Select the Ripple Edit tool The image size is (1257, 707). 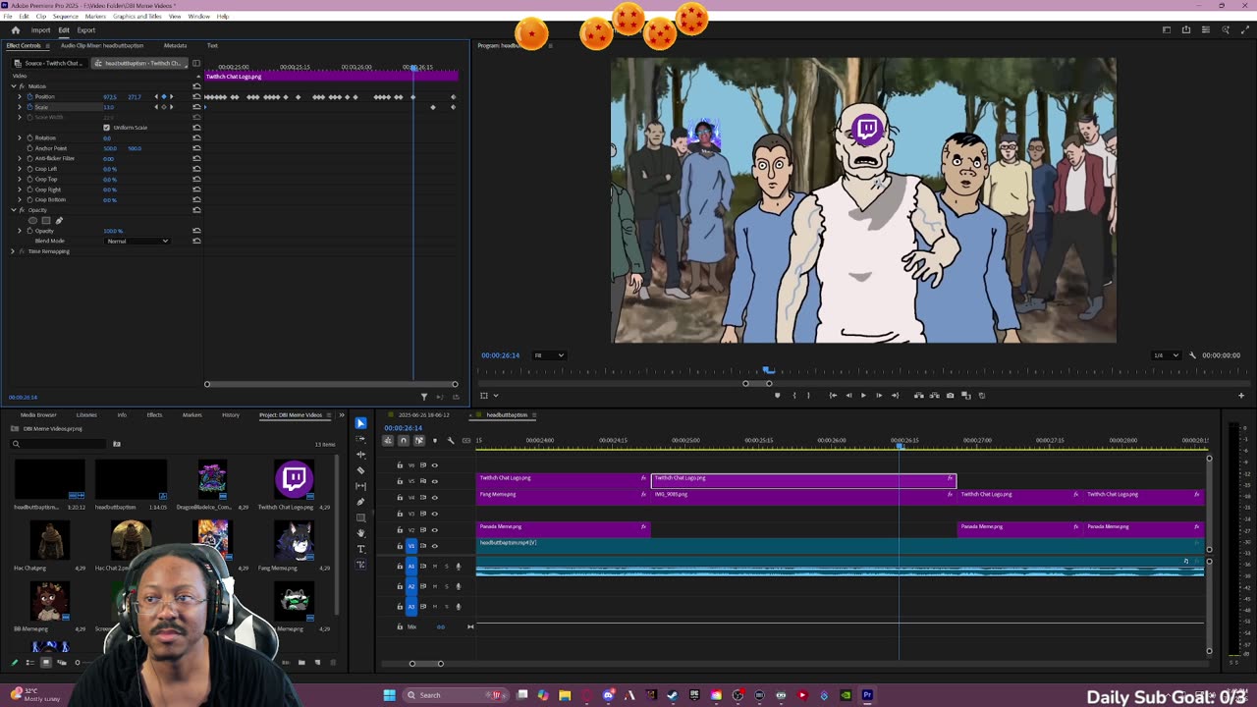point(360,455)
